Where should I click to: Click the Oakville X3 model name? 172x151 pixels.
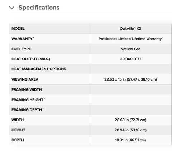[130, 29]
